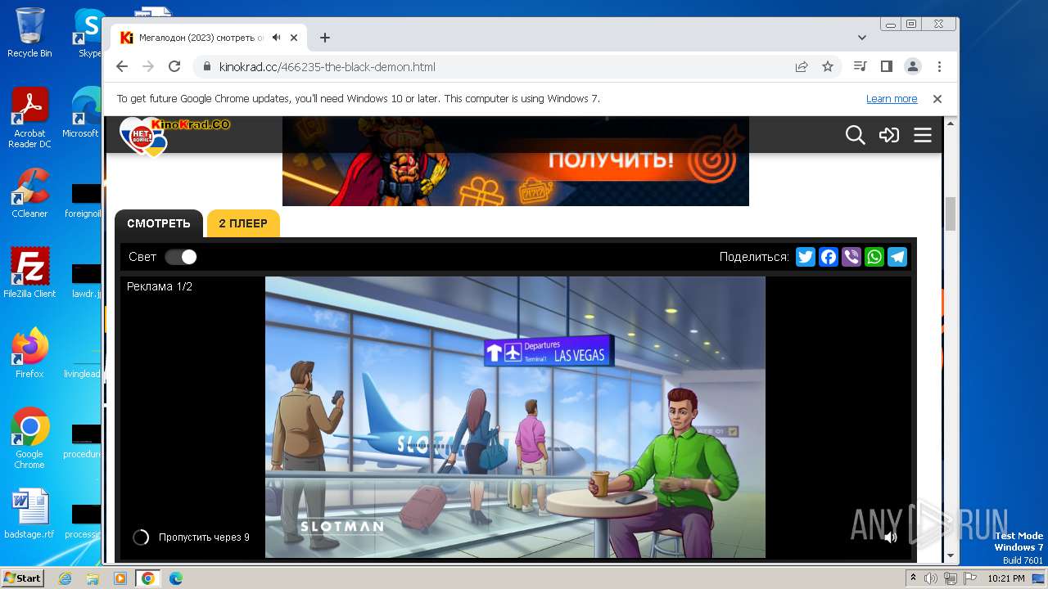Open Acrobat Reader DC desktop shortcut
Image resolution: width=1048 pixels, height=589 pixels.
[29, 118]
